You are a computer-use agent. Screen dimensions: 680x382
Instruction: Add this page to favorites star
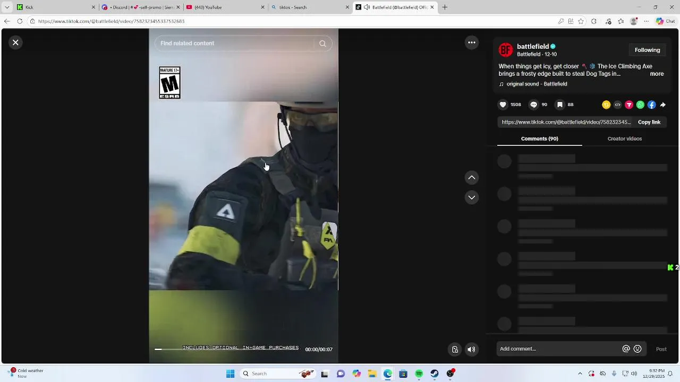tap(581, 21)
